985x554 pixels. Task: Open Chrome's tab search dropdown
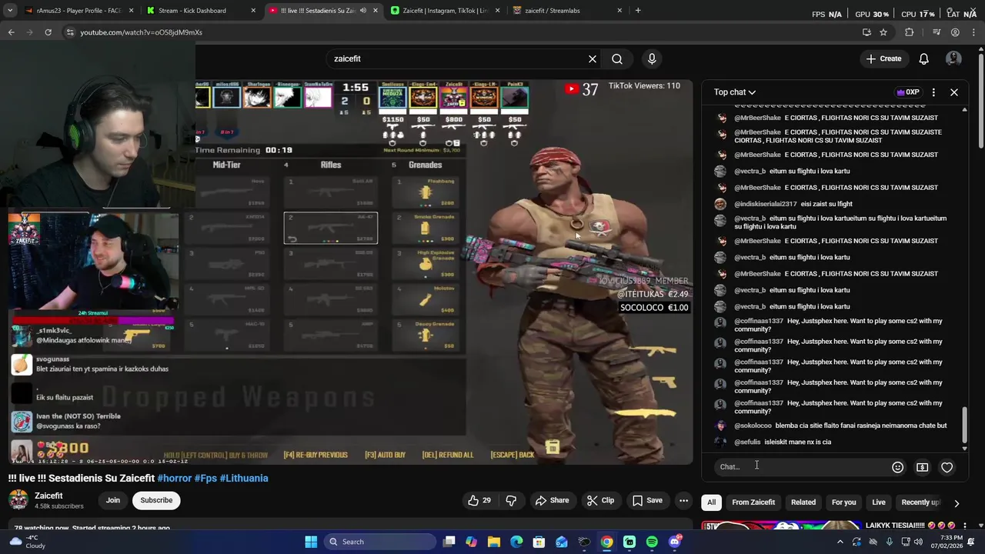[x=9, y=10]
